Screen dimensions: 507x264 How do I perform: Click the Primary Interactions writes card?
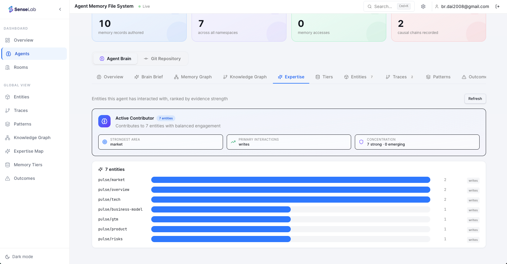[289, 142]
